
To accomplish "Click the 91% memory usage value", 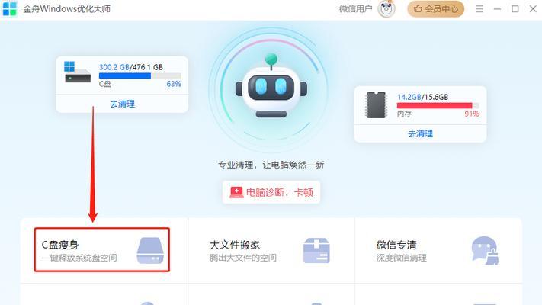I will click(x=472, y=114).
